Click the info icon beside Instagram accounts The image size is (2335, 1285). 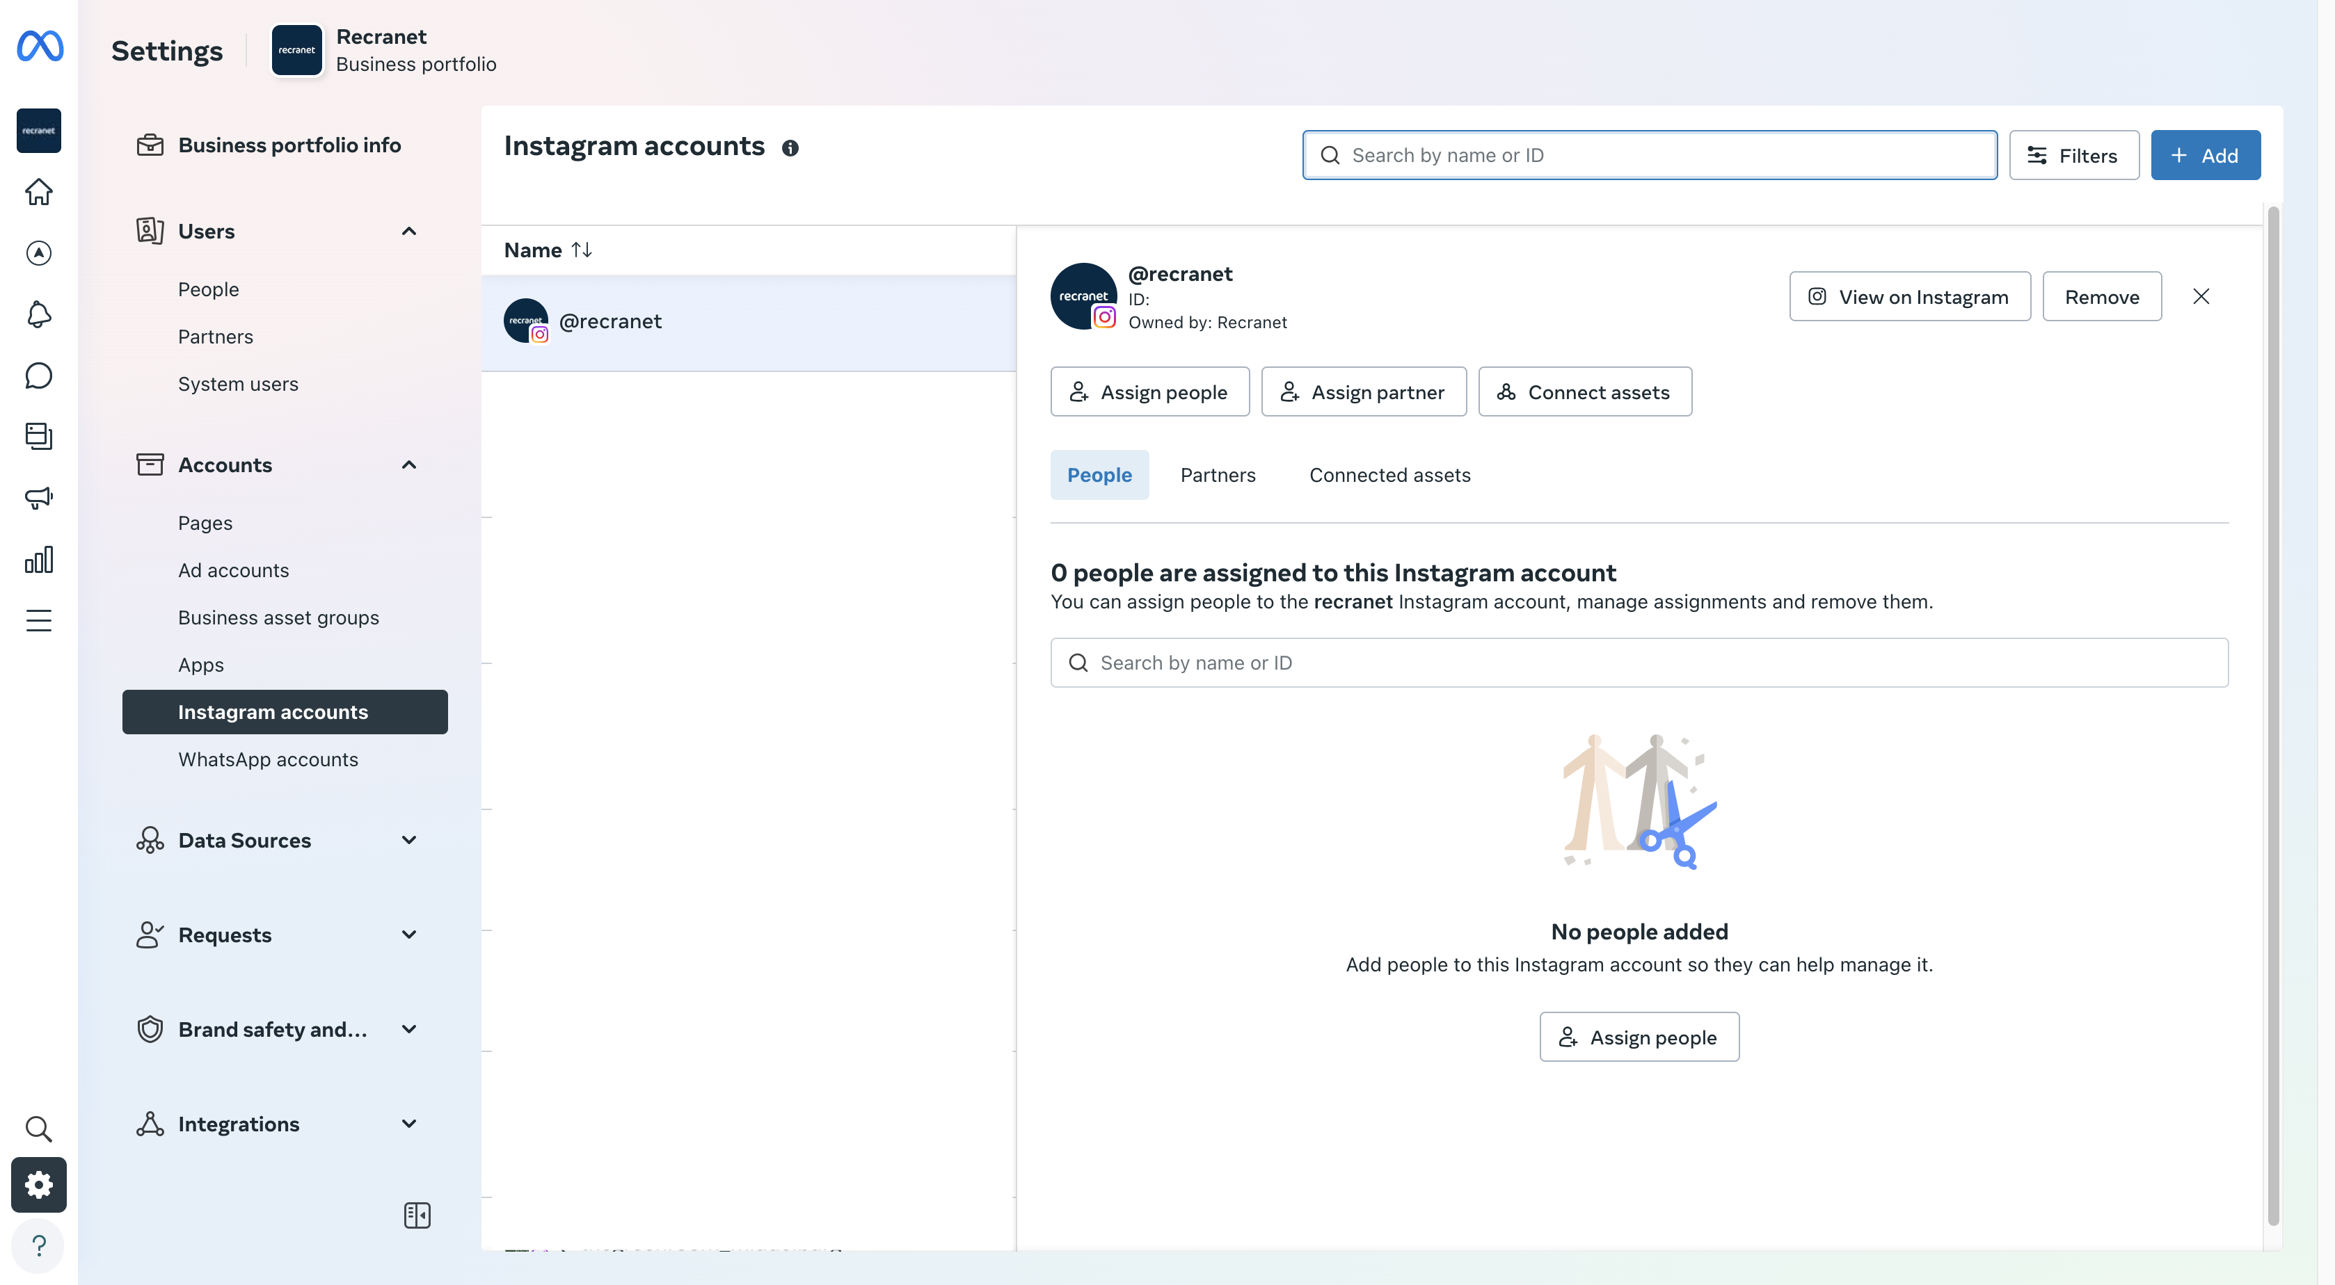point(790,147)
